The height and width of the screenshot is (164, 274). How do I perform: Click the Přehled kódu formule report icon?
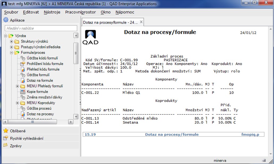point(23,69)
